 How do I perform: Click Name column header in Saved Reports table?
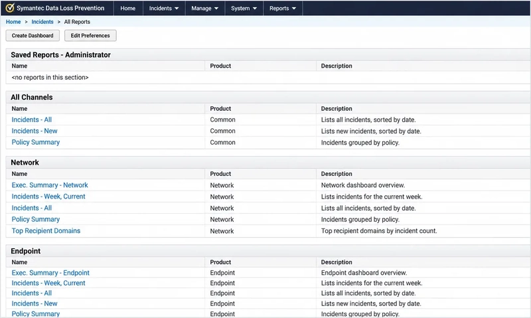click(19, 66)
